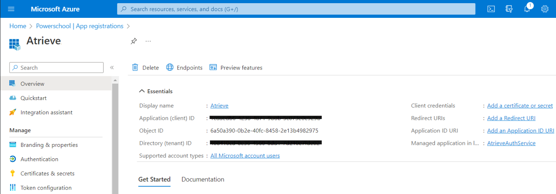This screenshot has height=194, width=556.
Task: Navigate to Powerschool App registrations breadcrumb
Action: 80,26
